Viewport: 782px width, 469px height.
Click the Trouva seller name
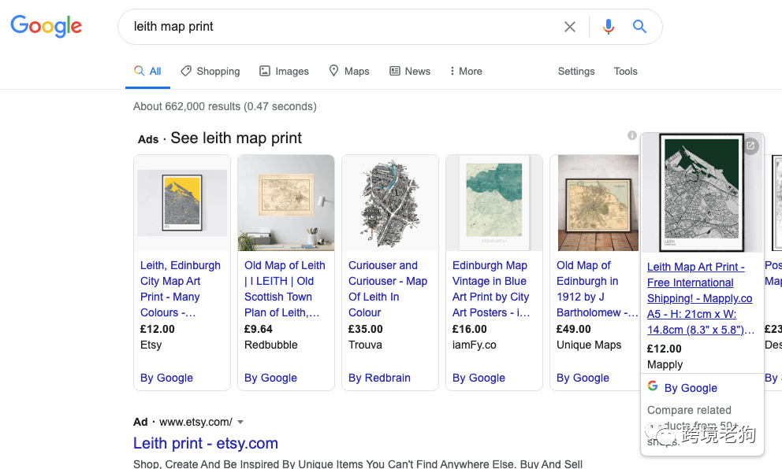365,345
